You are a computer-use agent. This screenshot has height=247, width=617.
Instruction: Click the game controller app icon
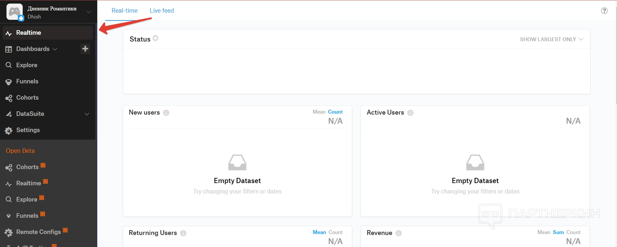click(x=15, y=12)
